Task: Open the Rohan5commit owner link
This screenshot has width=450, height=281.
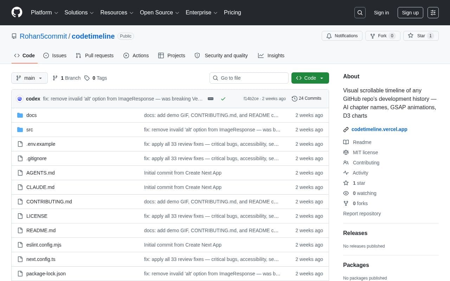Action: point(43,36)
